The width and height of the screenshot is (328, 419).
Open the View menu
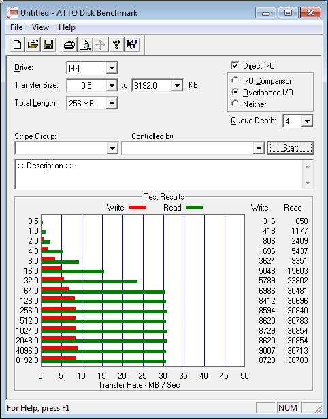click(40, 27)
